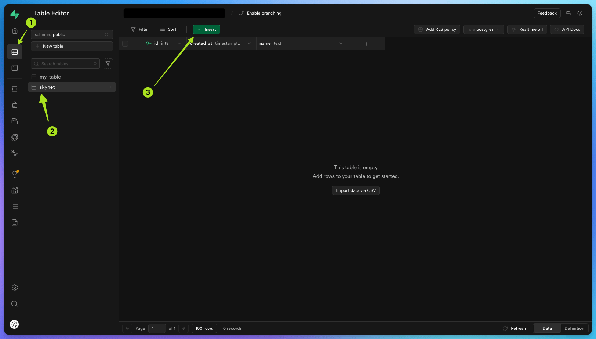Open the id column dropdown chevron
The image size is (596, 339).
(179, 43)
